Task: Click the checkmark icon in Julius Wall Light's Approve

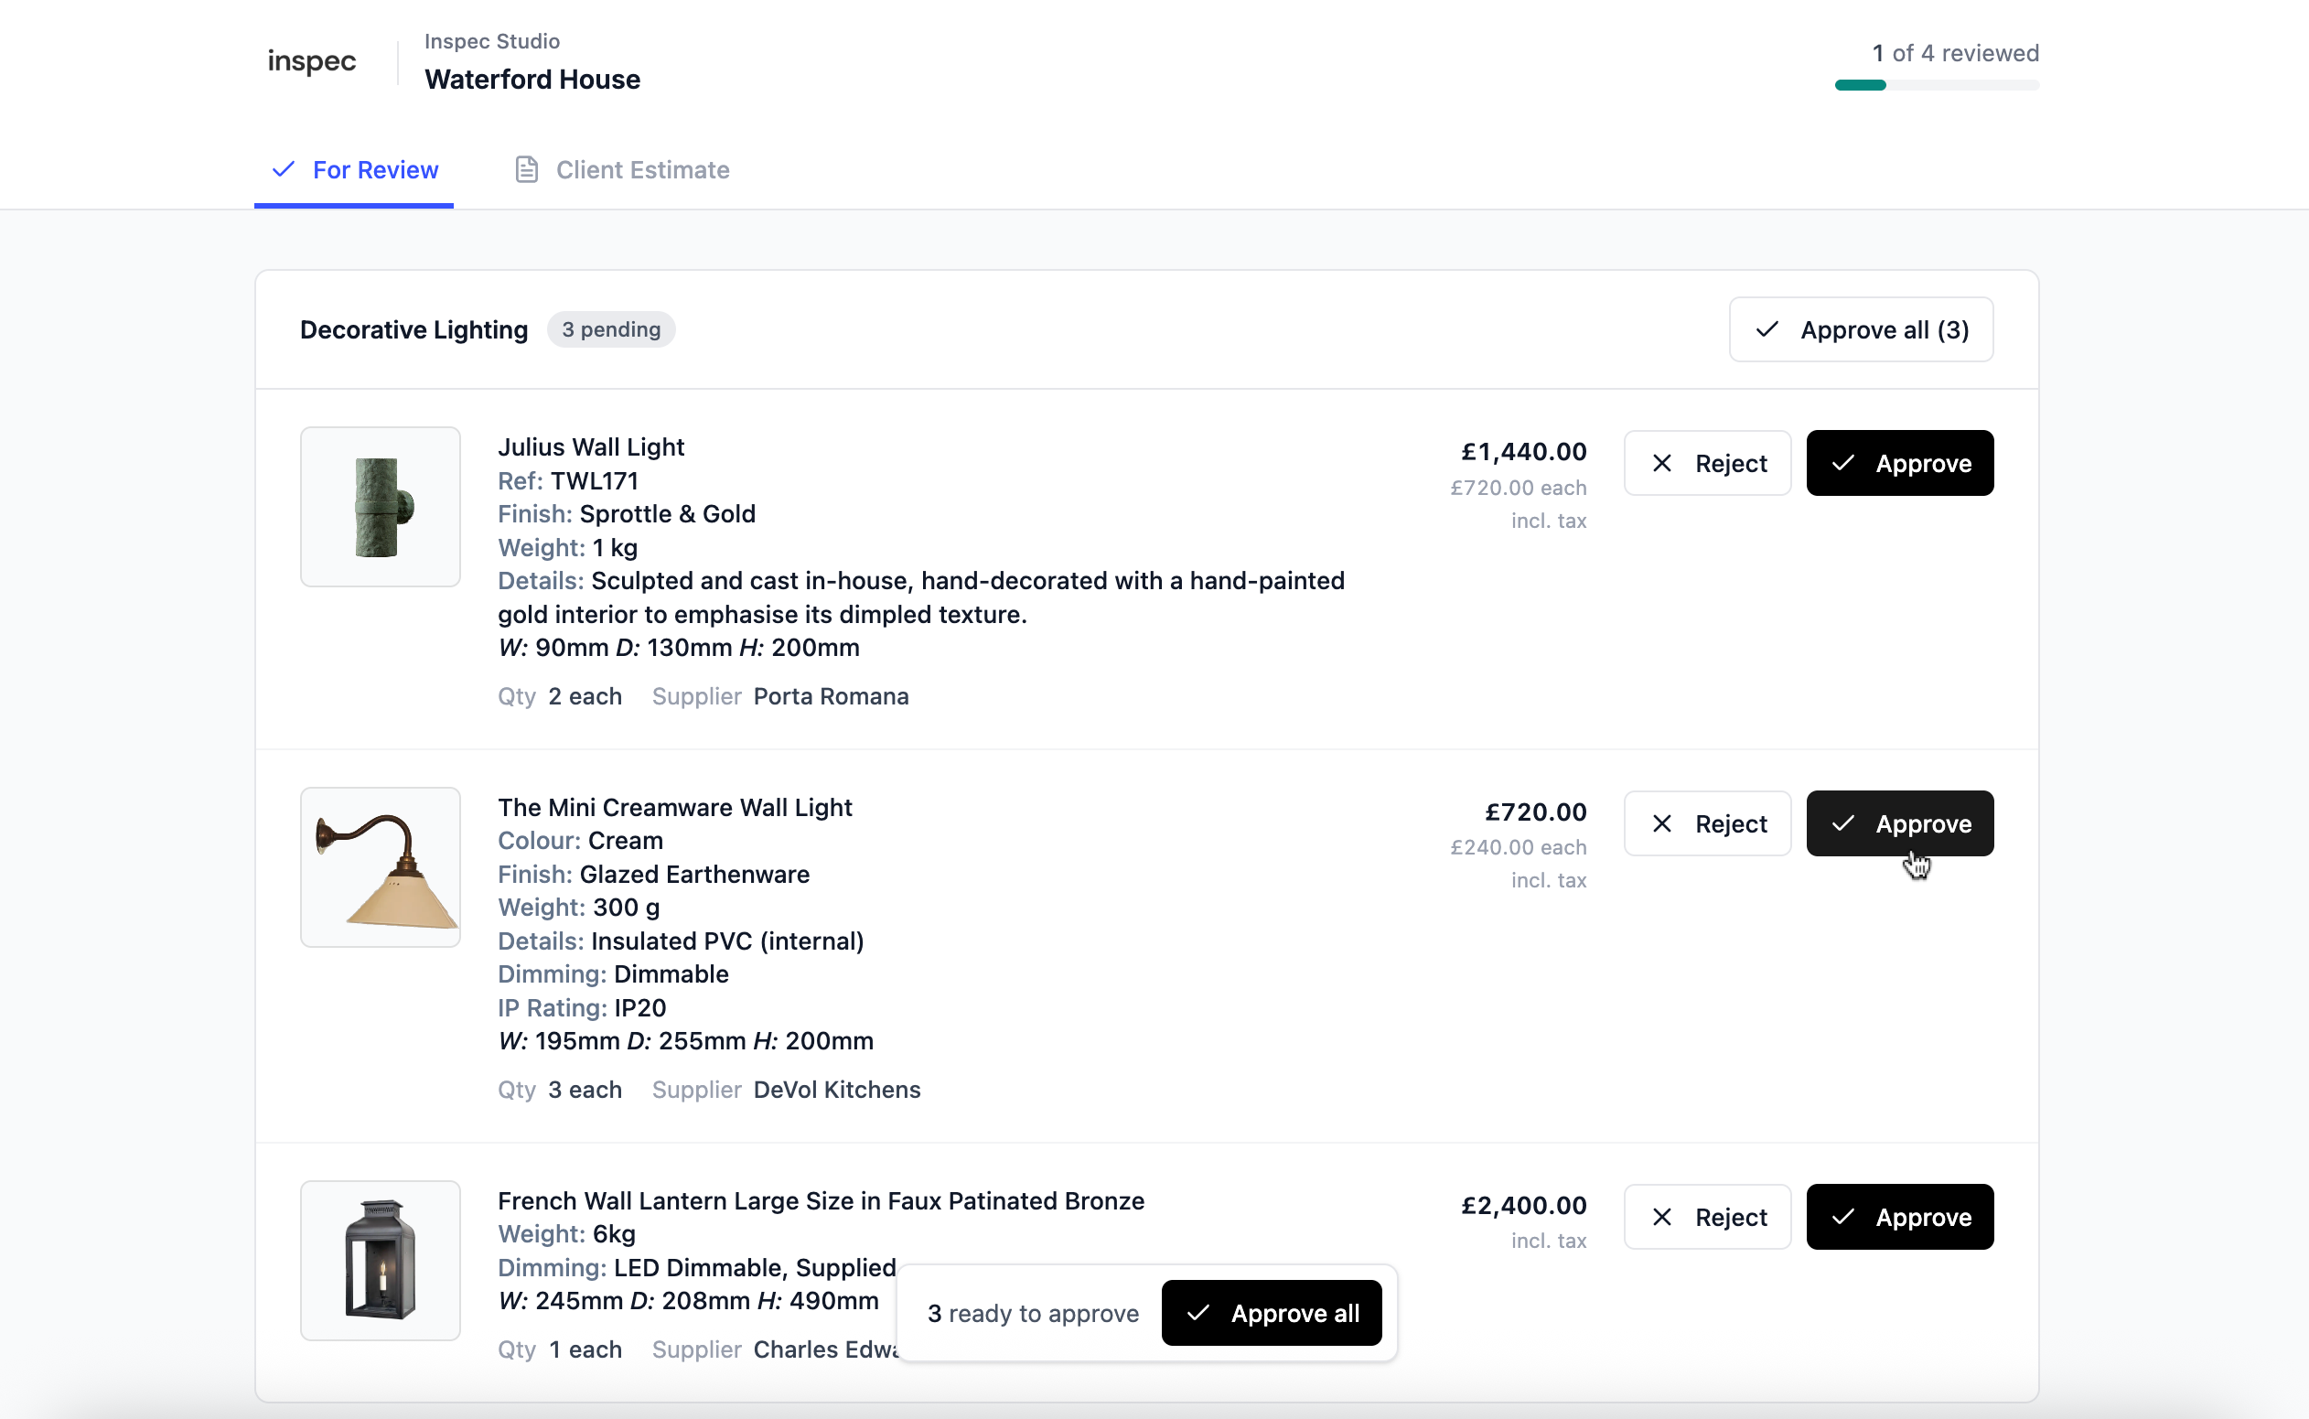Action: point(1842,464)
